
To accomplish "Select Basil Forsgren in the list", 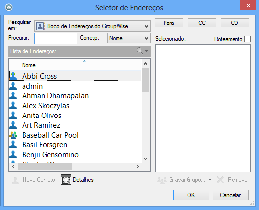I will coord(75,145).
